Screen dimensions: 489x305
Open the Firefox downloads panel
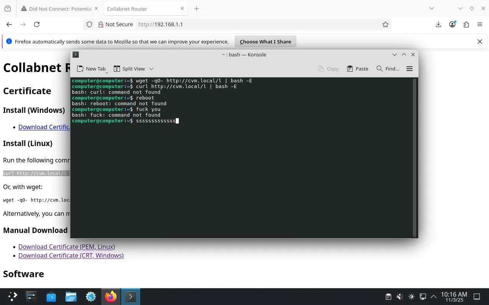click(439, 24)
